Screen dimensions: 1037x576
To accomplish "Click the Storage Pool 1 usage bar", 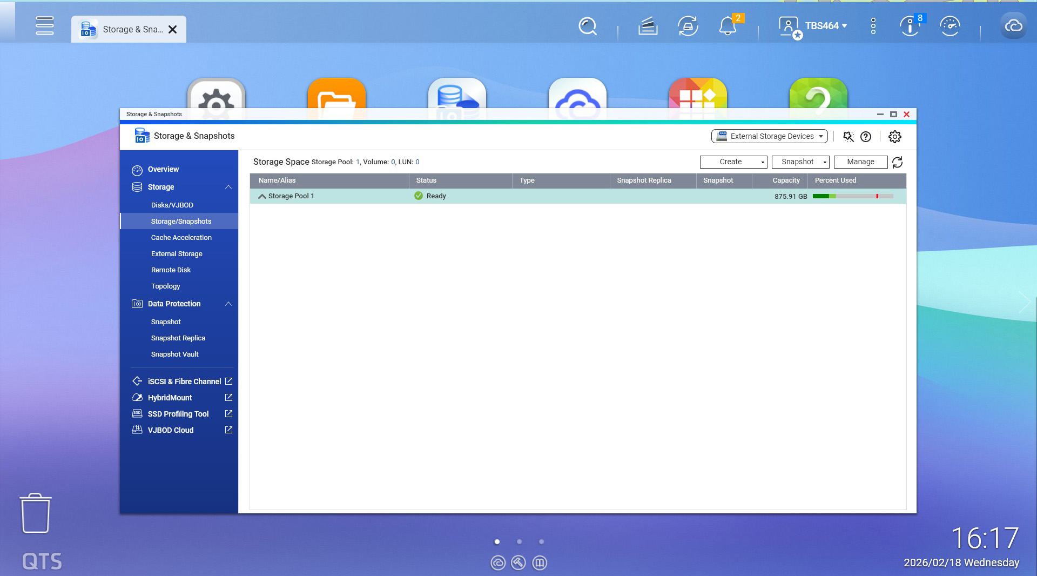I will 852,196.
